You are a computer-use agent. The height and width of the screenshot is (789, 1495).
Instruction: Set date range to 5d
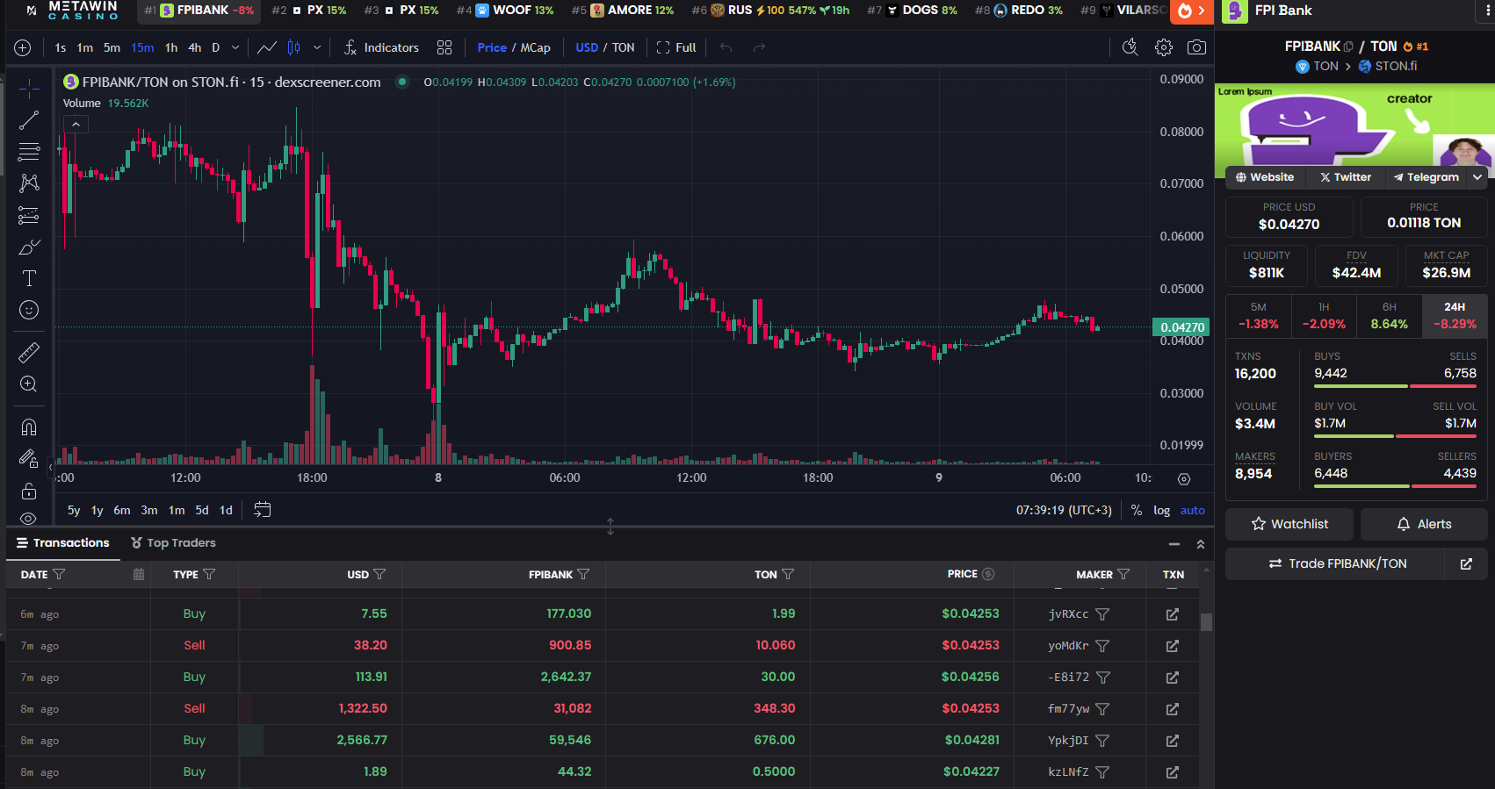coord(202,510)
